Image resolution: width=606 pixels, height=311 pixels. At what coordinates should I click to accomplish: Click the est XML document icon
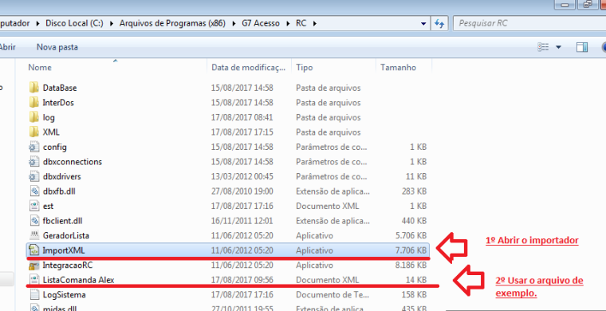[34, 206]
